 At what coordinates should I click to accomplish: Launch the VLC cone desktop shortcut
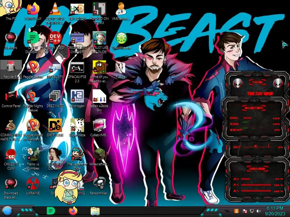55,13
